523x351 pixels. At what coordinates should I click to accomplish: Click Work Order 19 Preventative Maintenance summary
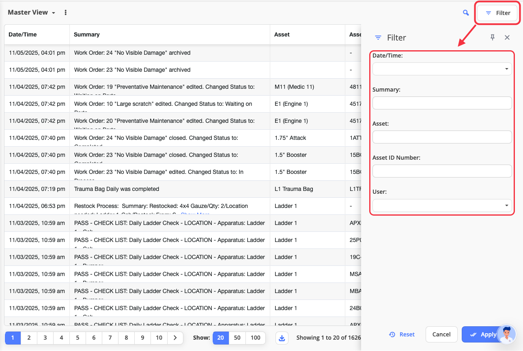point(170,87)
